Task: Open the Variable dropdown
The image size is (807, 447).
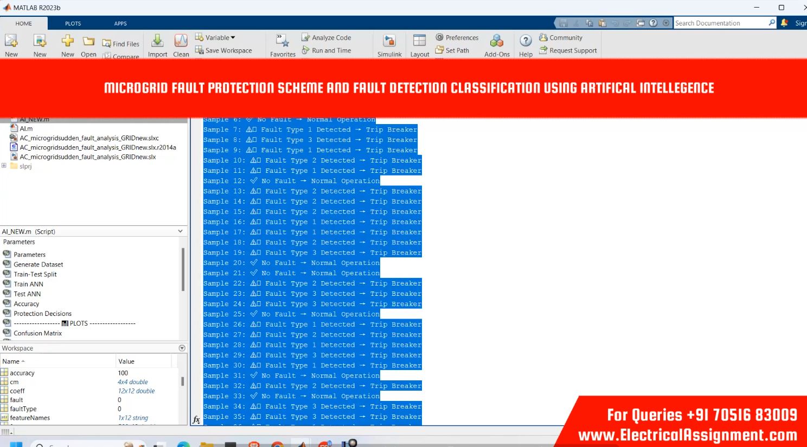Action: pyautogui.click(x=215, y=37)
